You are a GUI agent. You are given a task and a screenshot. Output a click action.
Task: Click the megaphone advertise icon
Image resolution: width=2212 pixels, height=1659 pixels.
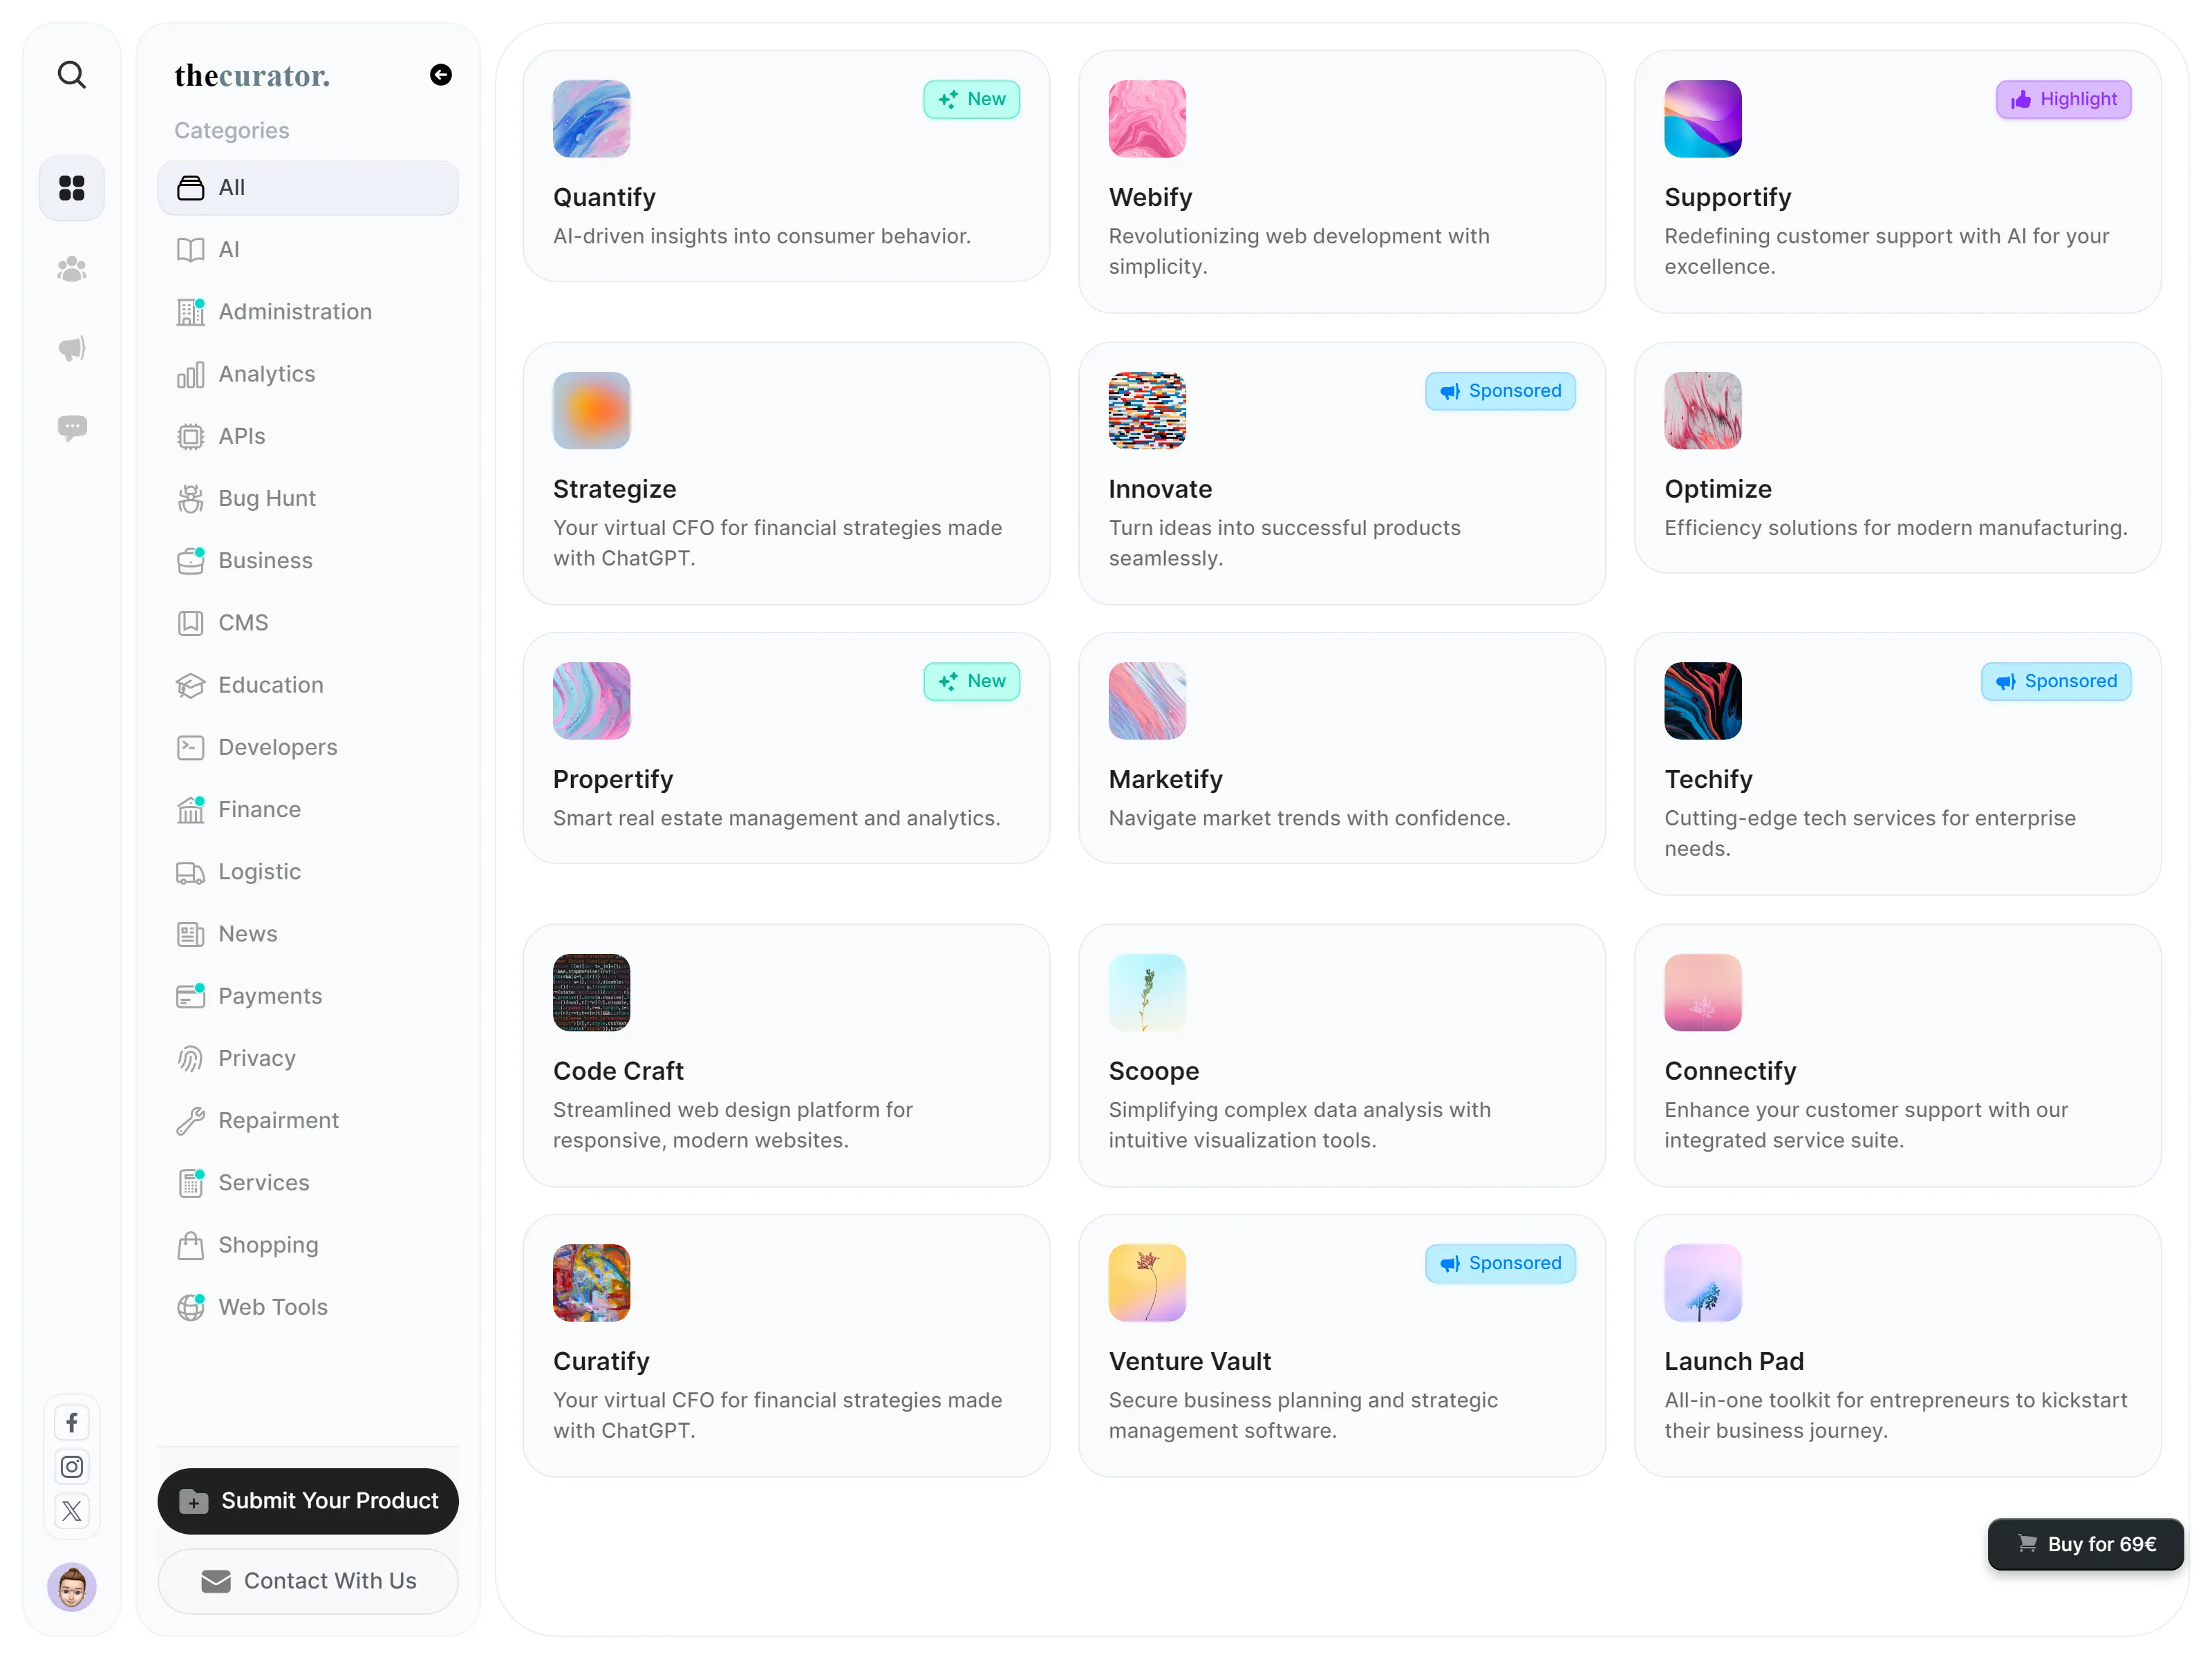click(71, 348)
